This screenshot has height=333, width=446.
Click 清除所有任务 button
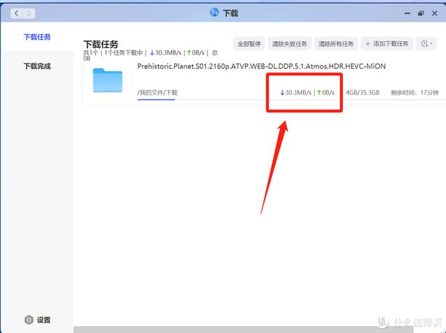pyautogui.click(x=336, y=44)
